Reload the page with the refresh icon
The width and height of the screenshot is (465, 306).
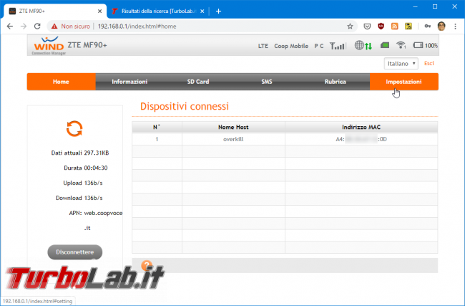coord(37,26)
